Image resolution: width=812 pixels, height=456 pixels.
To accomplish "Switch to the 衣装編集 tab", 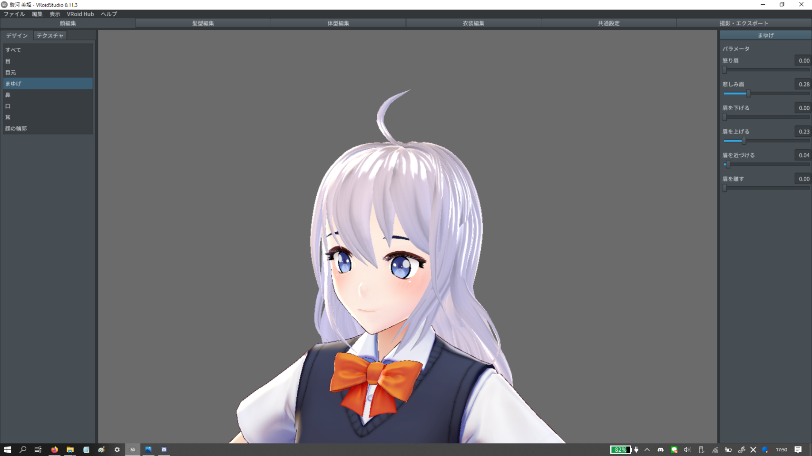I will tap(473, 23).
